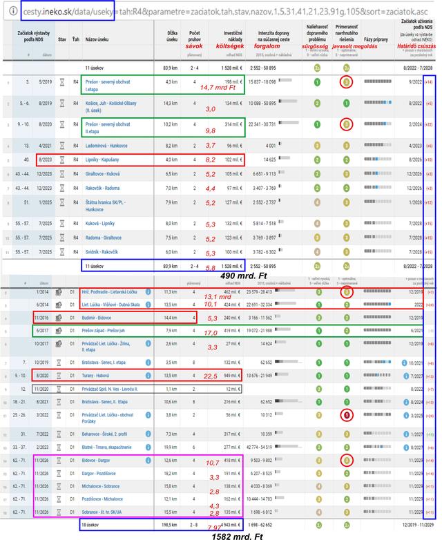Click hourglass status icon in Lipníky - Kapušany row
This screenshot has width=442, height=540.
click(x=62, y=160)
